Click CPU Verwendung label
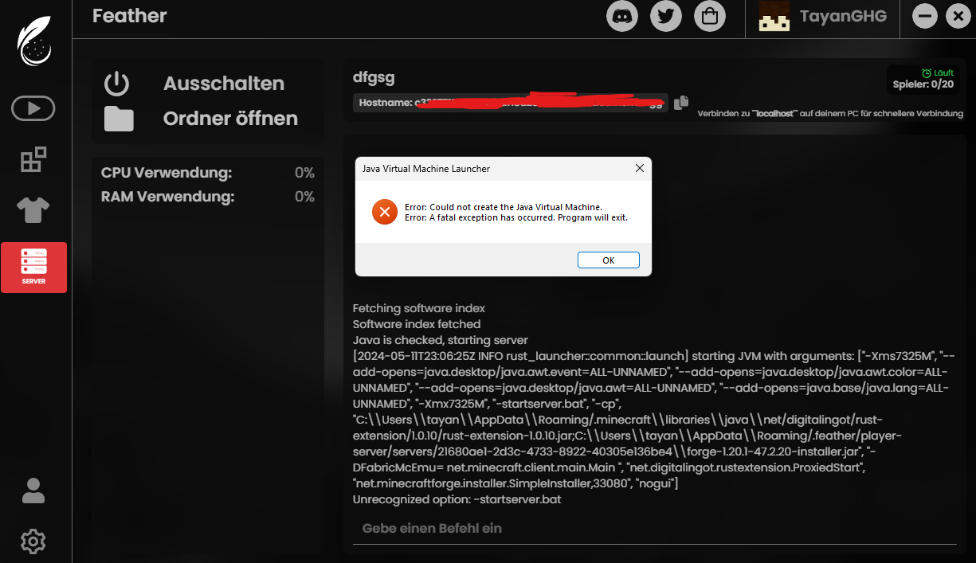976x563 pixels. point(167,173)
